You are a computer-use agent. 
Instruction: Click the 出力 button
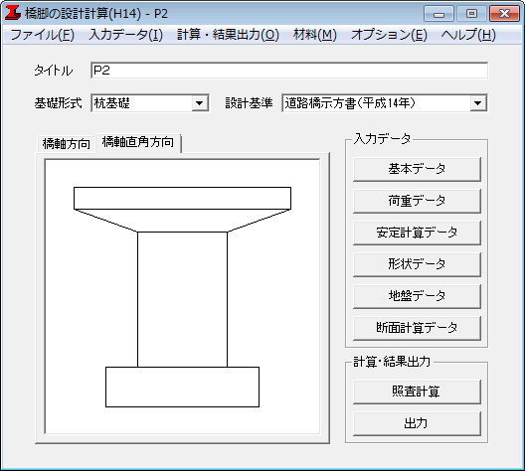pos(417,423)
